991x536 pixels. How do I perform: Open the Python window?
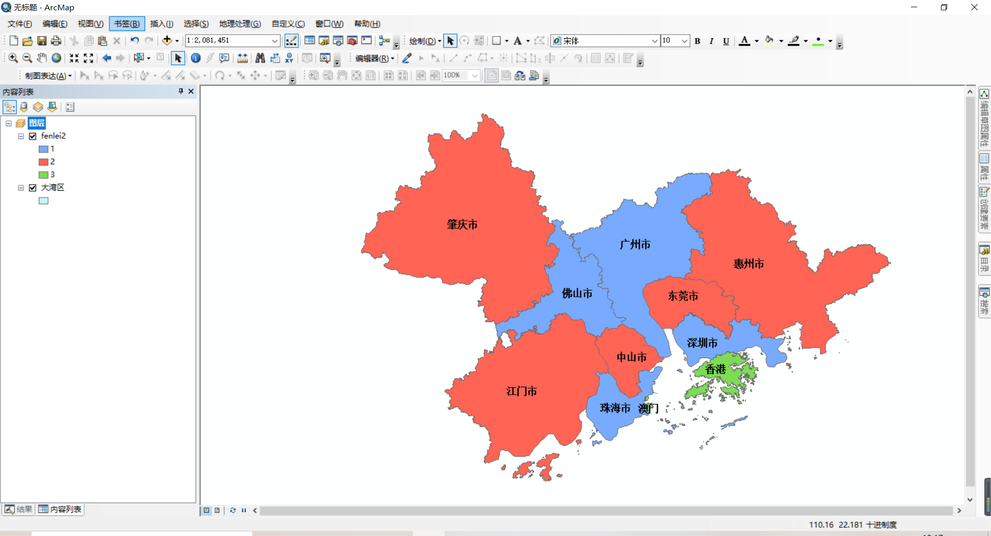pyautogui.click(x=366, y=40)
